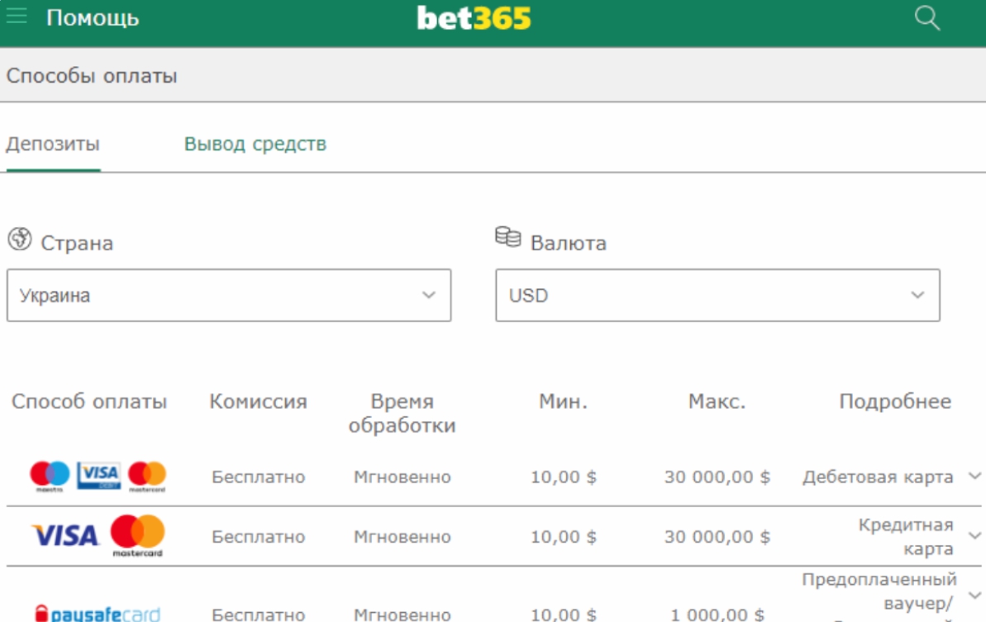The image size is (986, 622).
Task: Click the Помощь header link
Action: click(x=93, y=18)
